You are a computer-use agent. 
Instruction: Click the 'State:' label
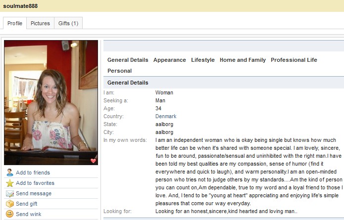110,124
